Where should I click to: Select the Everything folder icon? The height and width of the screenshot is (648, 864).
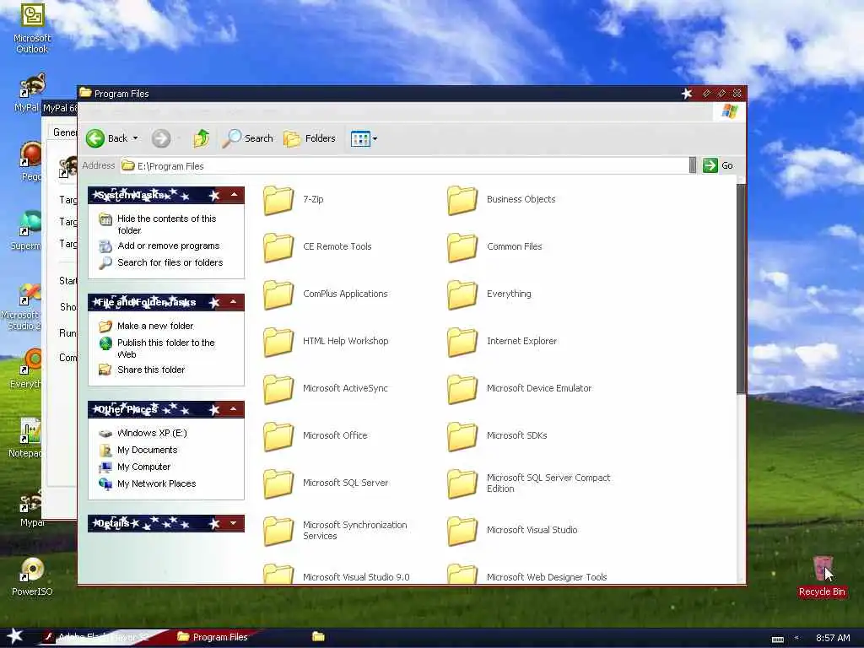[462, 294]
